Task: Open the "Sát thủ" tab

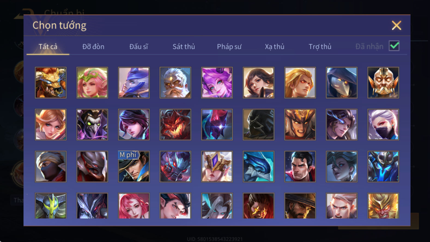Action: click(184, 47)
